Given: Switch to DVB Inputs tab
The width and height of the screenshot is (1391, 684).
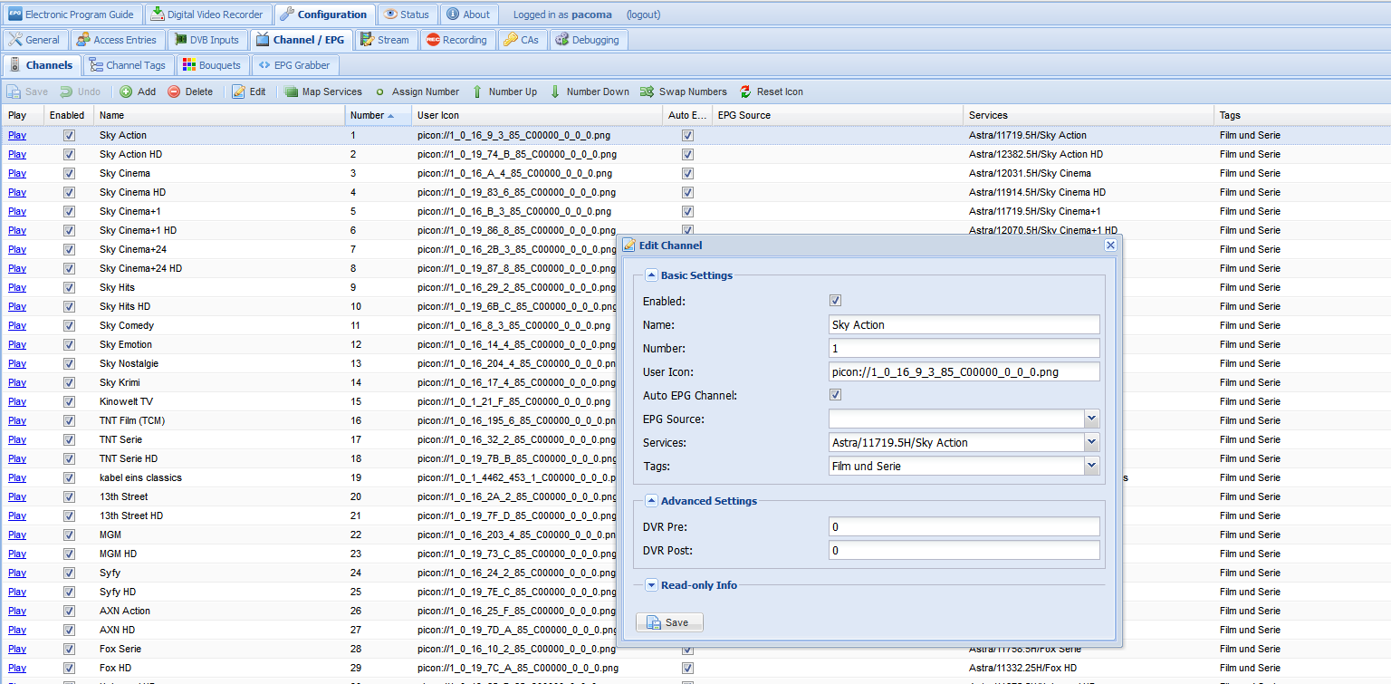Looking at the screenshot, I should (206, 40).
